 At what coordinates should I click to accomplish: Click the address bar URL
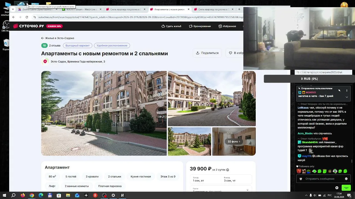(x=141, y=17)
